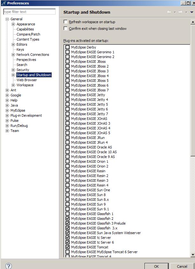The width and height of the screenshot is (195, 269).
Task: Select Compare/Patch preferences
Action: (28, 34)
